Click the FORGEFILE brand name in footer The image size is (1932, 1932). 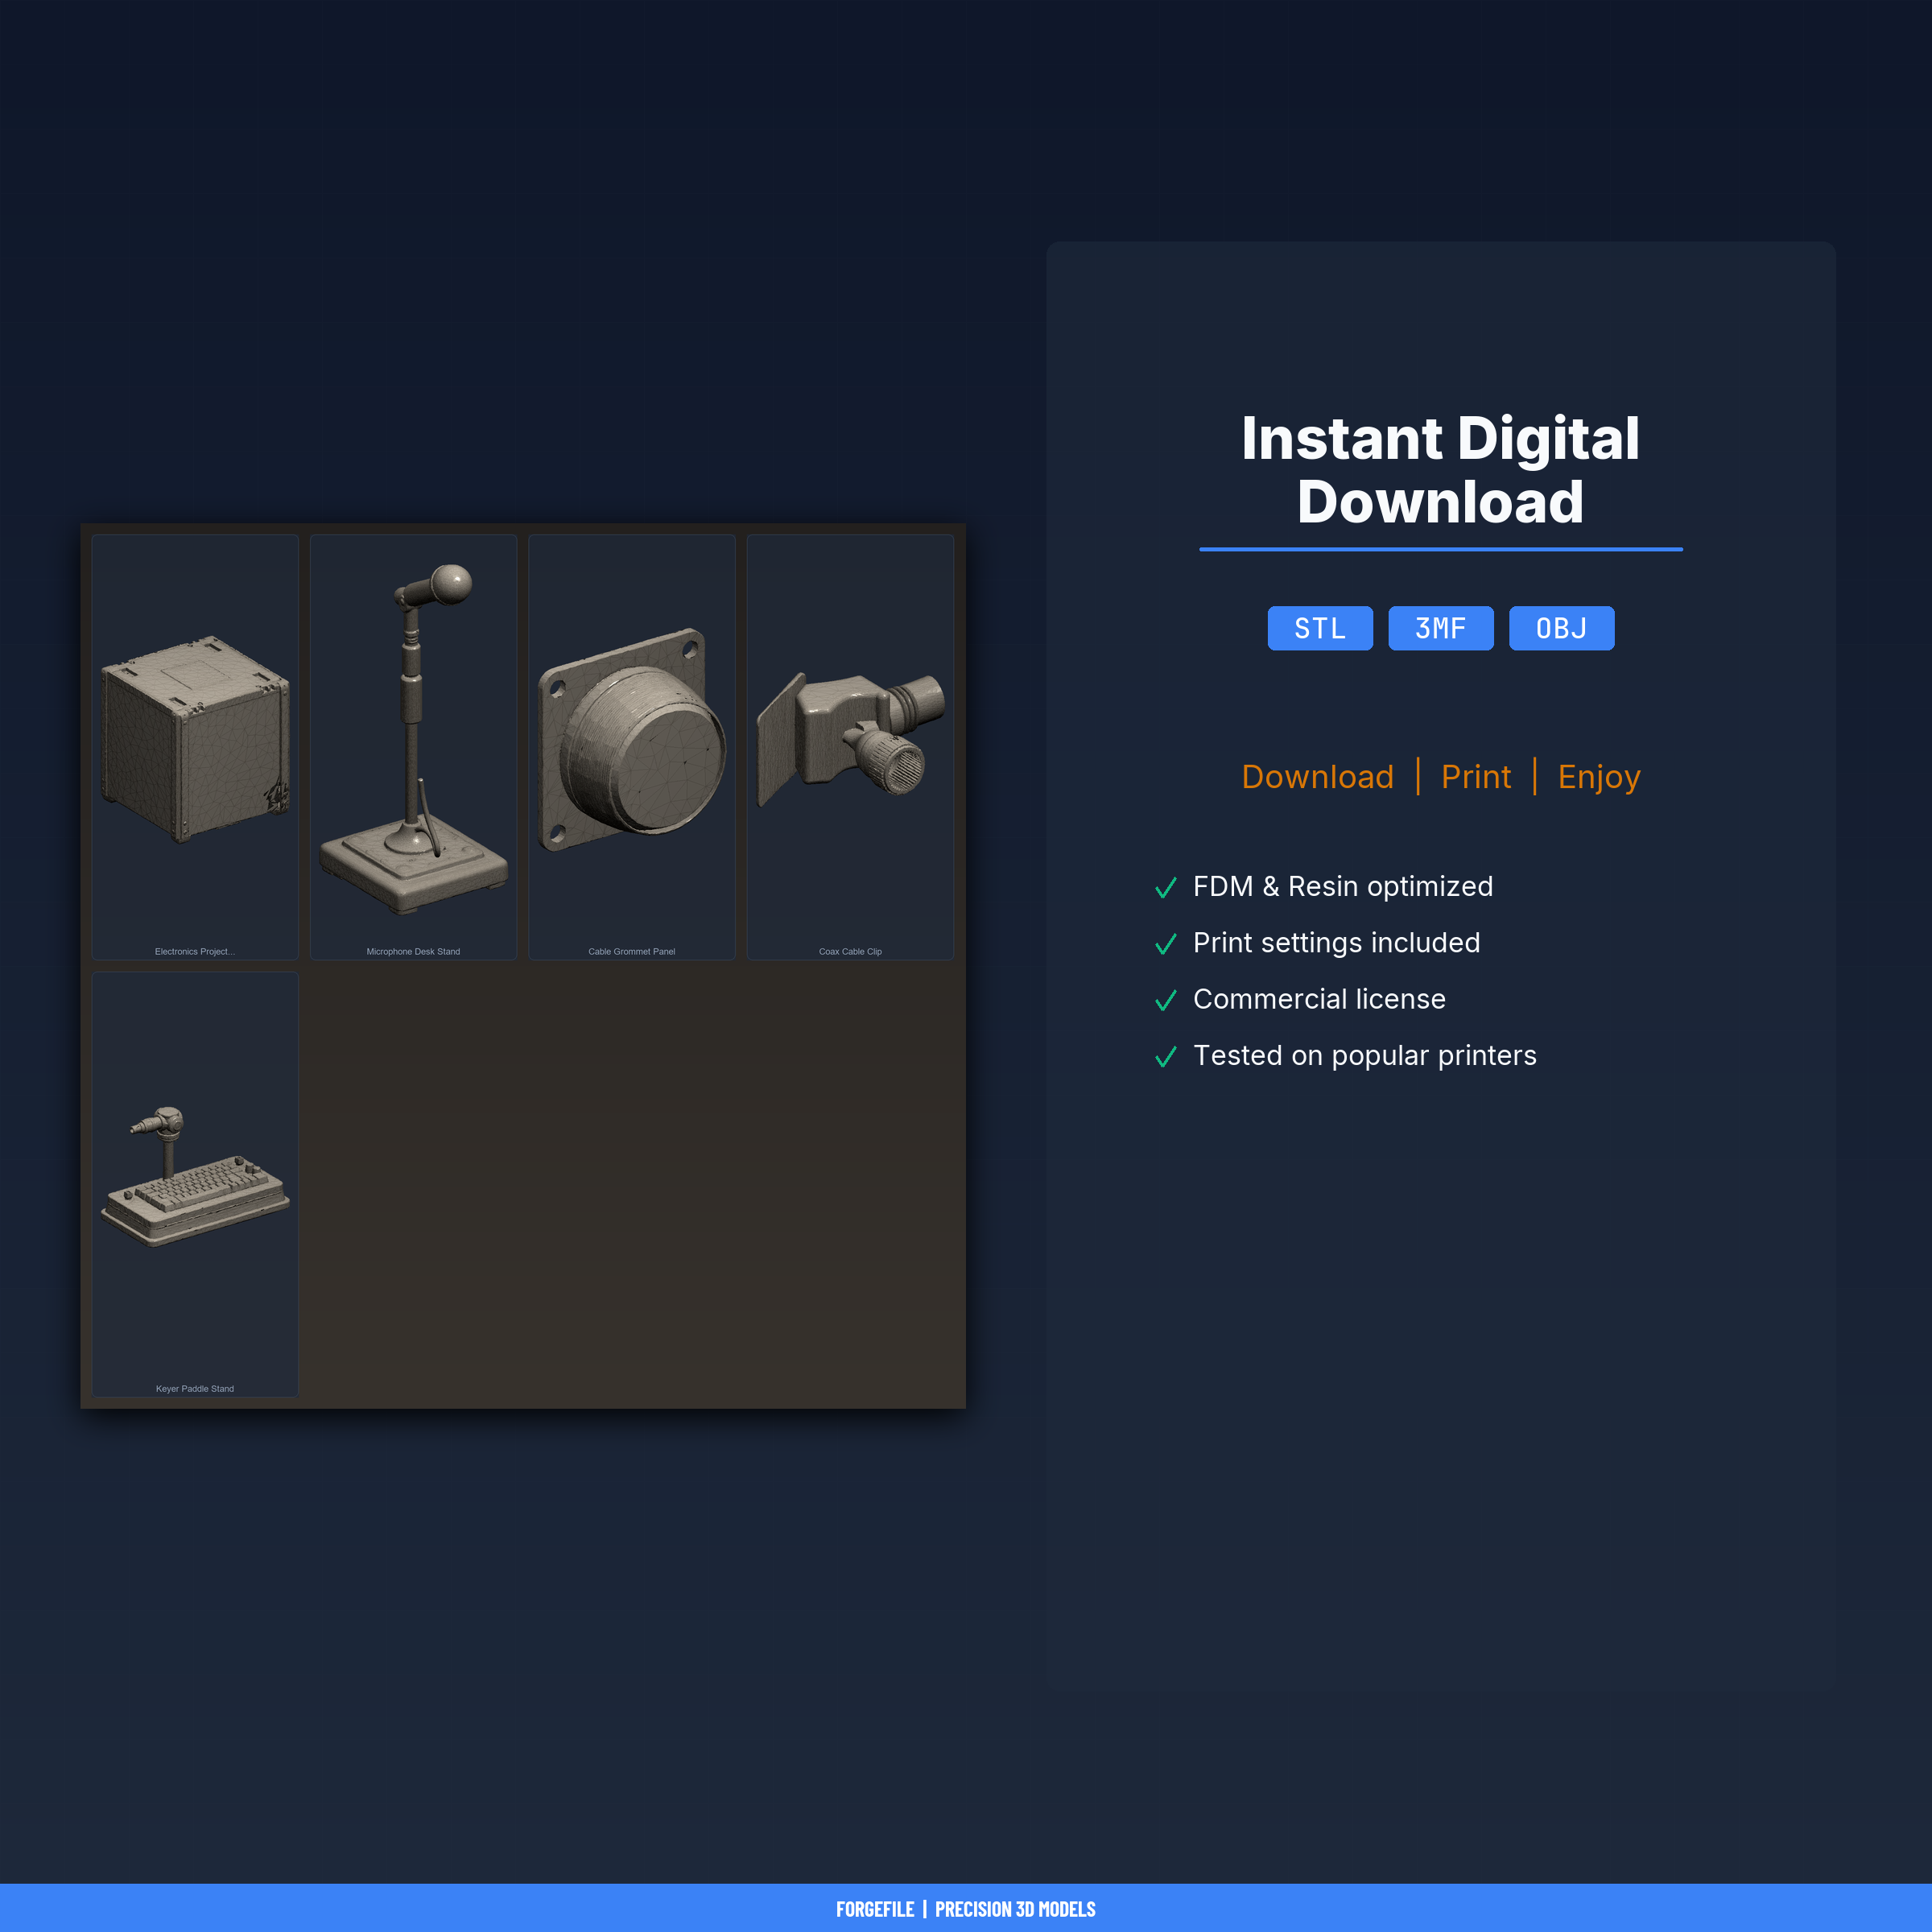[874, 1909]
